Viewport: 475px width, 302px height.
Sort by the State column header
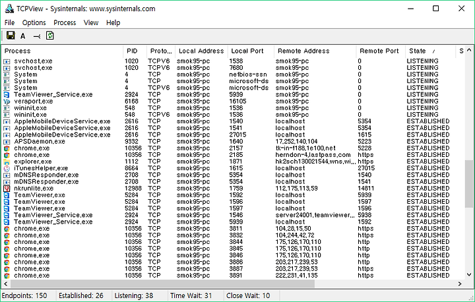point(430,51)
